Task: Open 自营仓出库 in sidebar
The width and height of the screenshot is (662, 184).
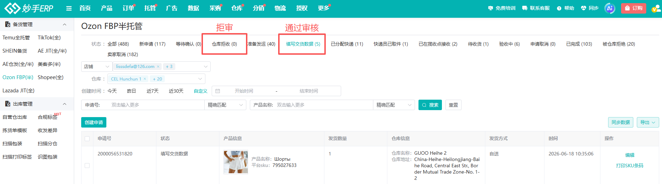Action: pos(15,117)
